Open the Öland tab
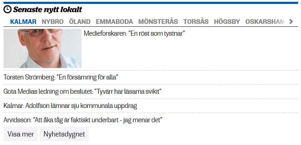The image size is (301, 145). (80, 21)
